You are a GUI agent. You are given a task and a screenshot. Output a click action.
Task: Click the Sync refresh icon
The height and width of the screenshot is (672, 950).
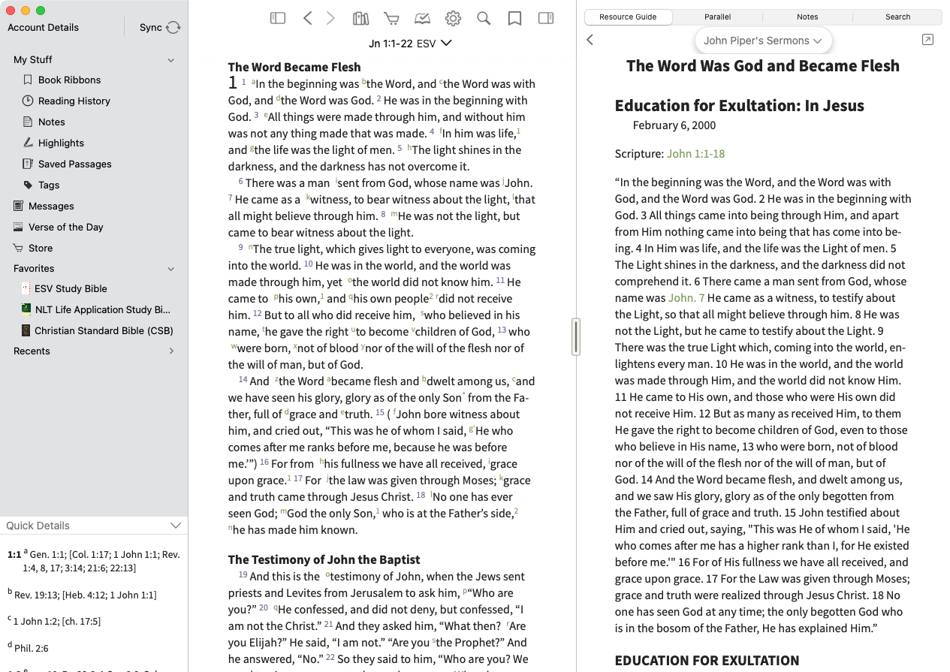[173, 27]
